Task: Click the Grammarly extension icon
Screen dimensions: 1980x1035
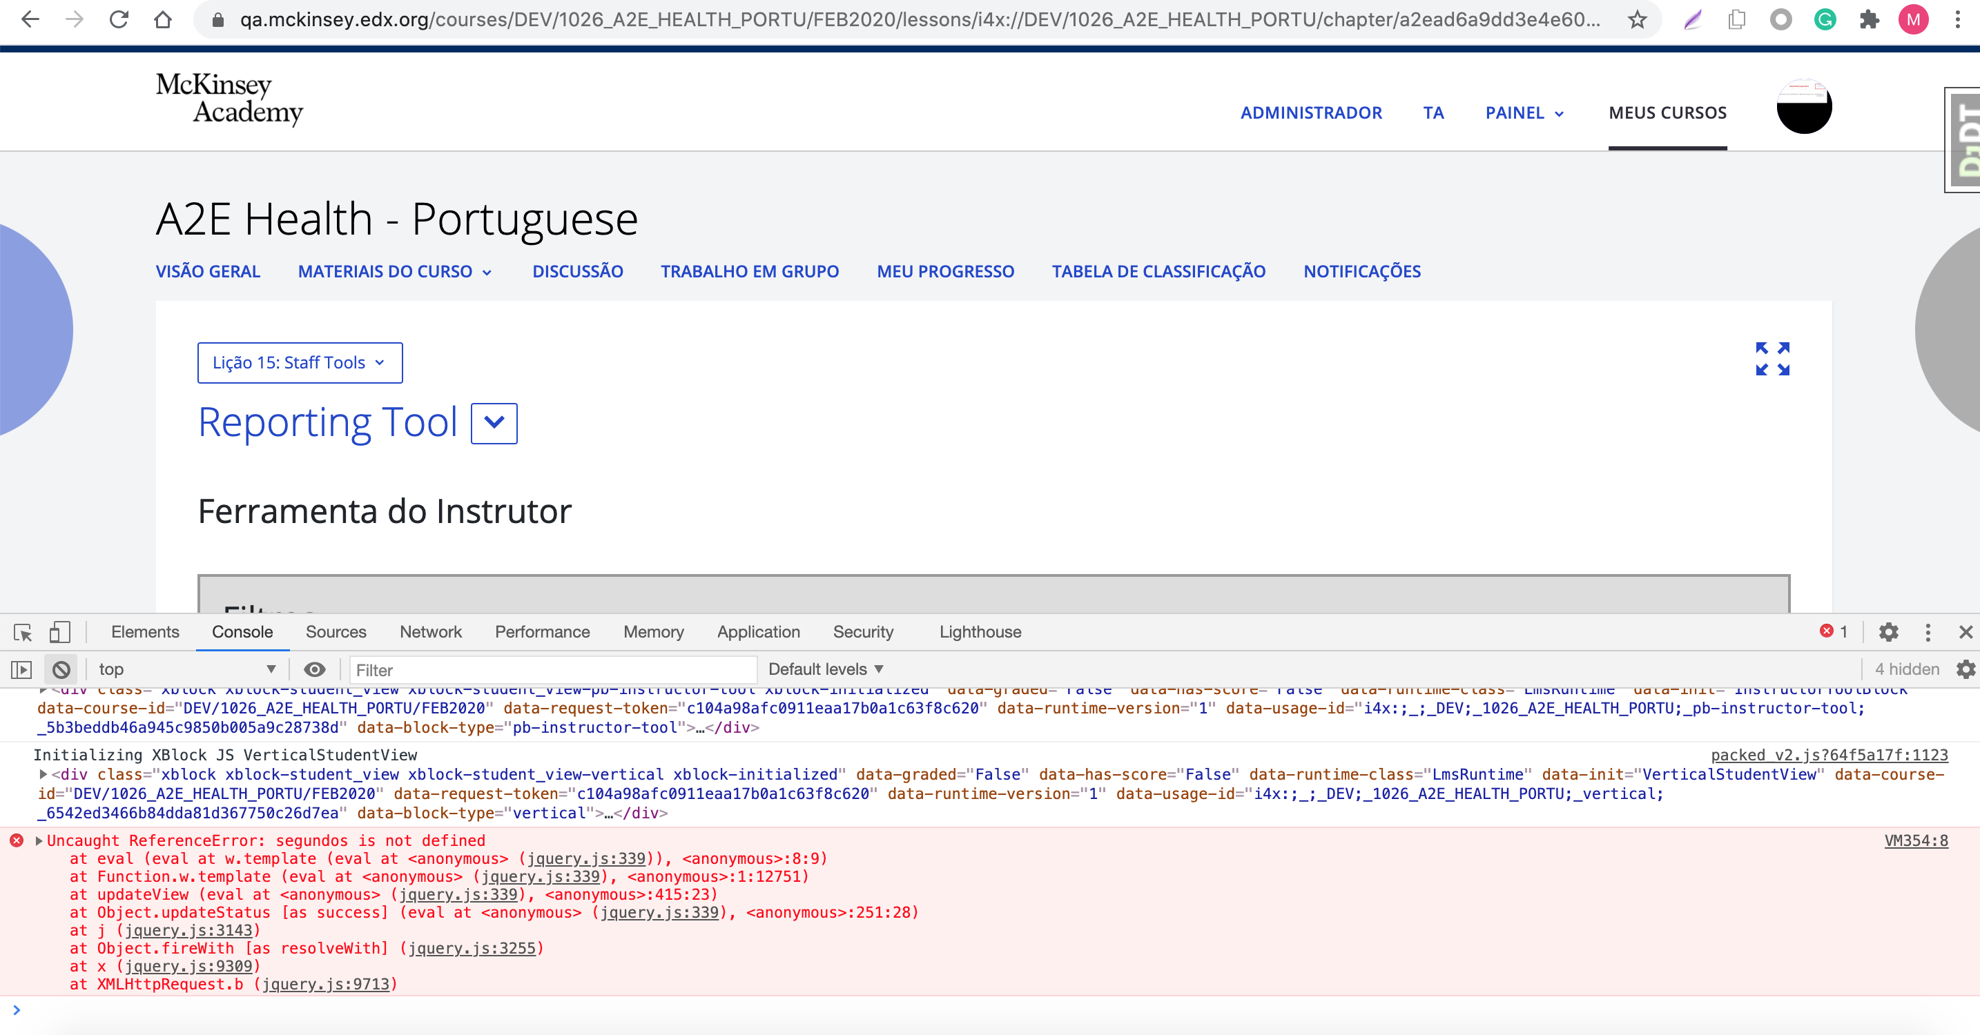Action: pyautogui.click(x=1825, y=20)
